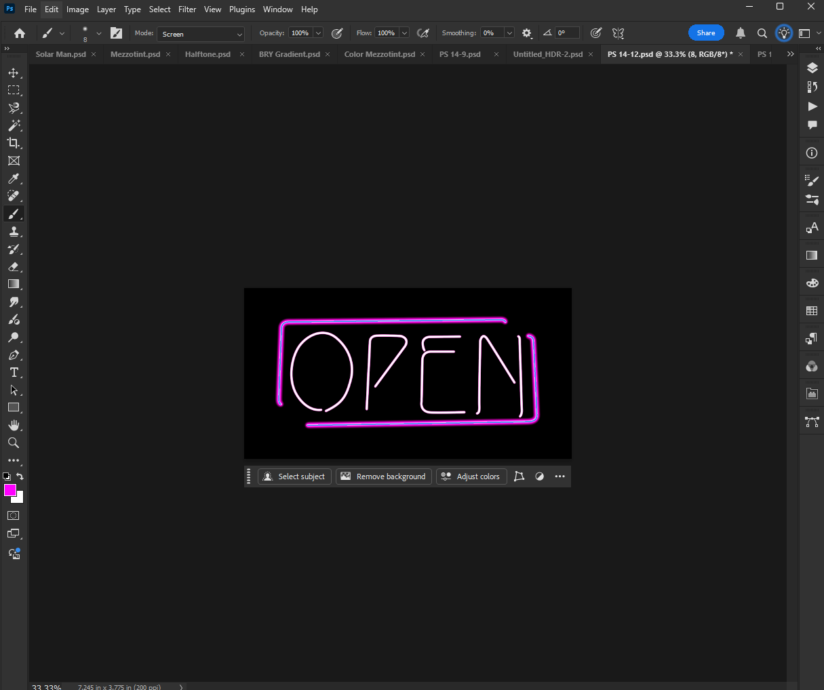Open the Properties info panel icon
Image resolution: width=824 pixels, height=690 pixels.
812,153
